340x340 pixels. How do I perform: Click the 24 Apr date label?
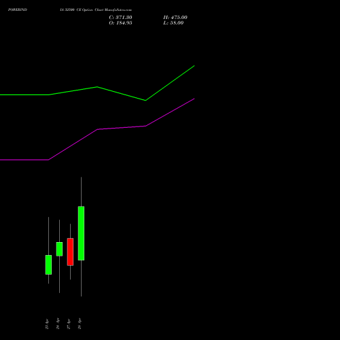58,323
